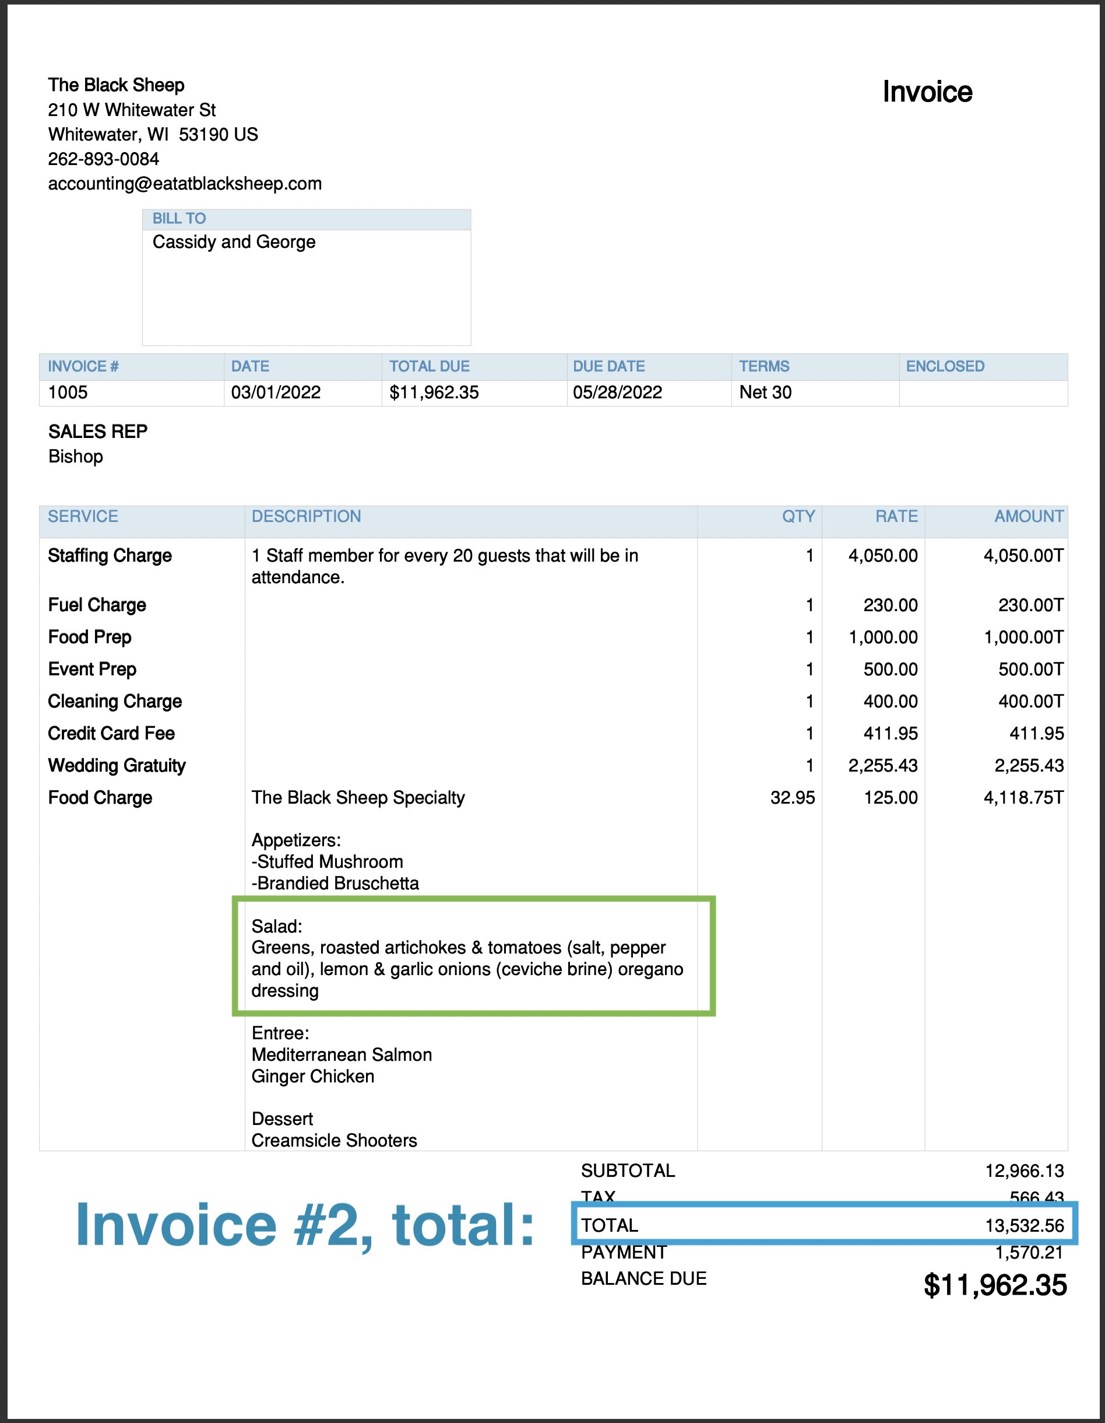Click the bold balance due amount at the bottom
The width and height of the screenshot is (1105, 1423).
[x=994, y=1285]
